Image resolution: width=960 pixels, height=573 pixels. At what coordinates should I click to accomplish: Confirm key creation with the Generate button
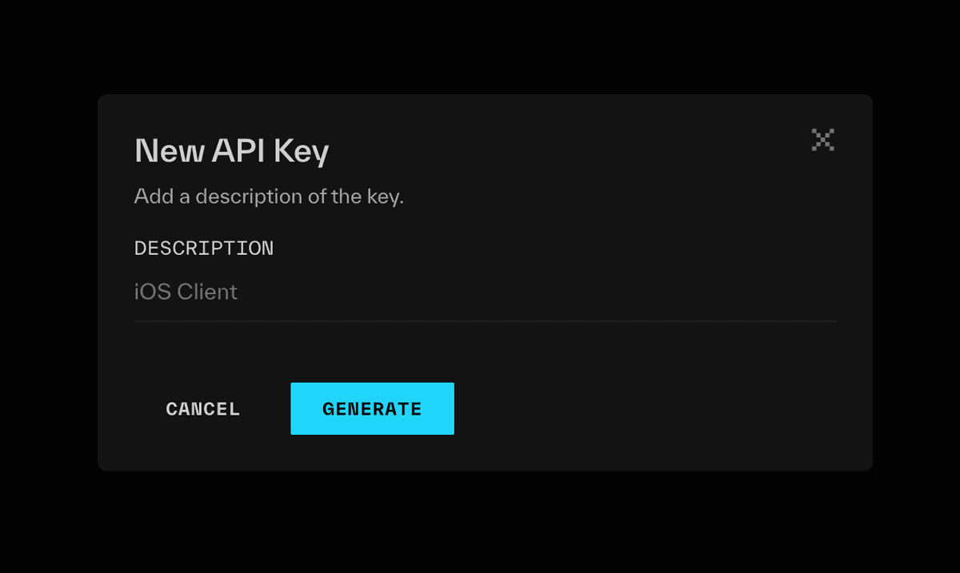(x=372, y=408)
